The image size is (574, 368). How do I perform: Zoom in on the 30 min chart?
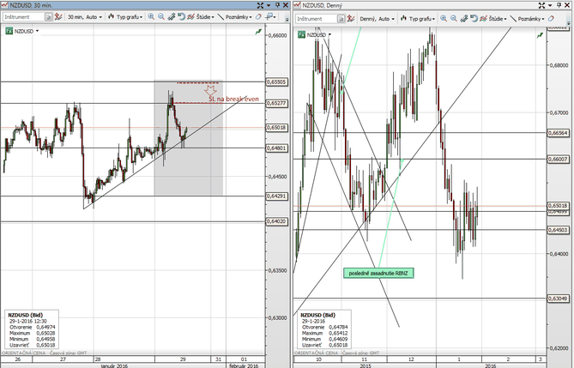pos(151,17)
